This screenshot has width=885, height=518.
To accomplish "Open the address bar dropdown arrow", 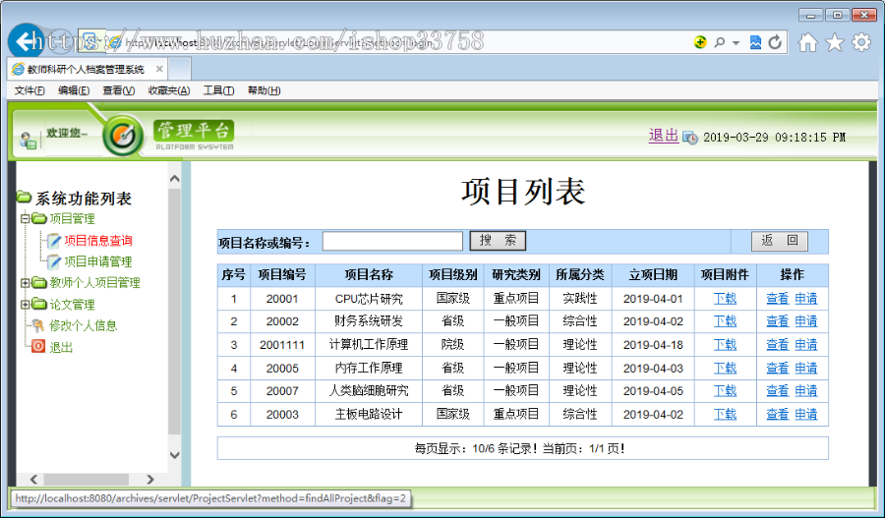I will coord(736,43).
